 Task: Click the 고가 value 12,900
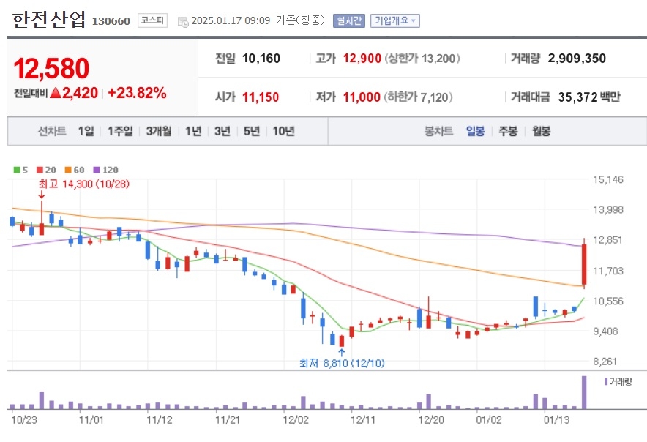[x=362, y=59]
